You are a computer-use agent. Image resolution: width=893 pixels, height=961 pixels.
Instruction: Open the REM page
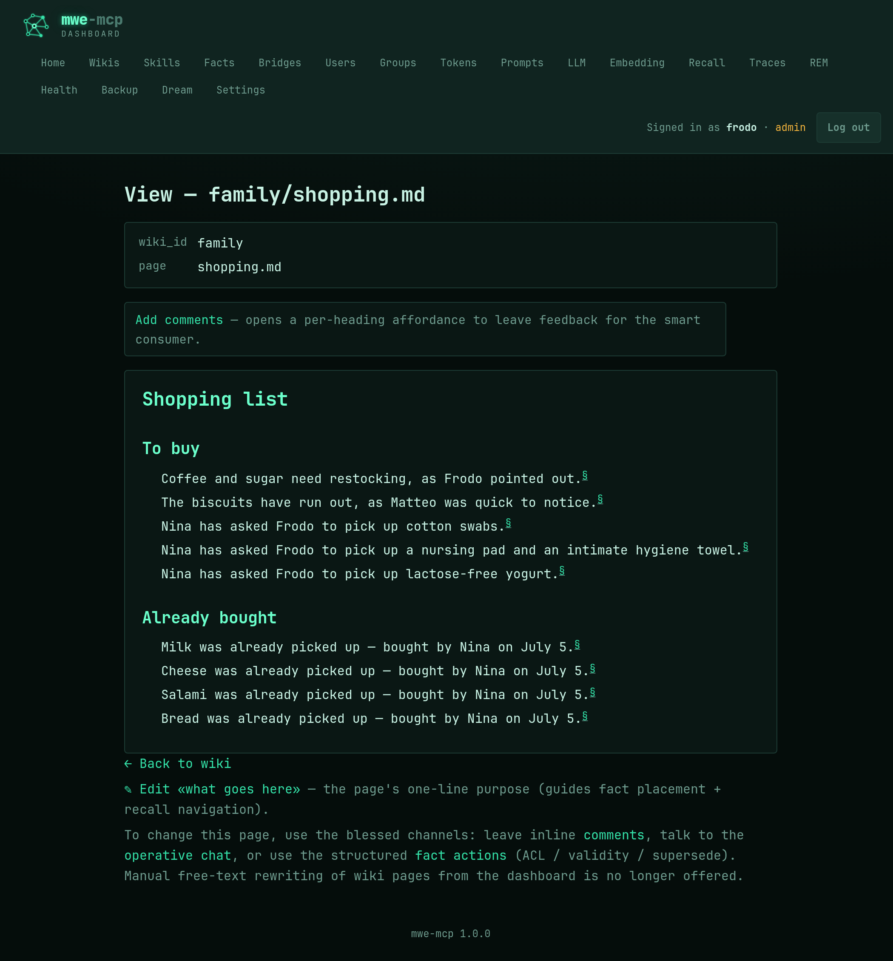(x=819, y=63)
